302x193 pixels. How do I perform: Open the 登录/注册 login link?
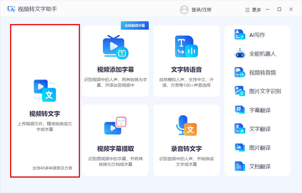coord(201,10)
